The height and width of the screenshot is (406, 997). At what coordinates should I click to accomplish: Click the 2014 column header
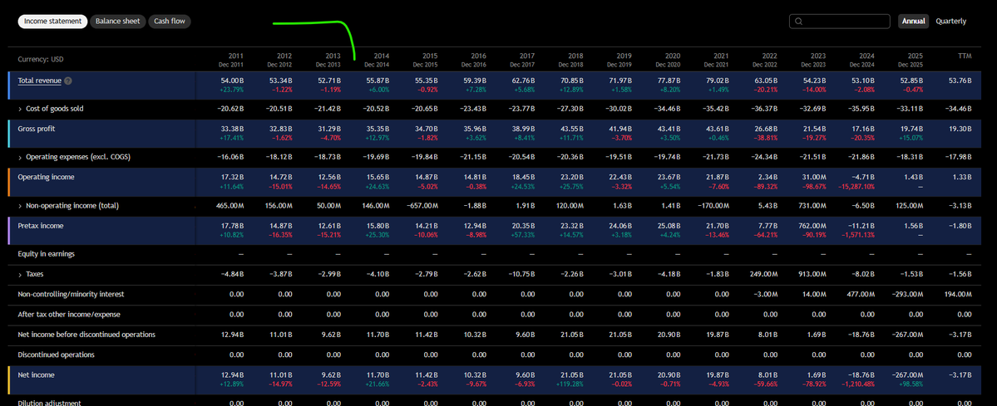coord(377,60)
